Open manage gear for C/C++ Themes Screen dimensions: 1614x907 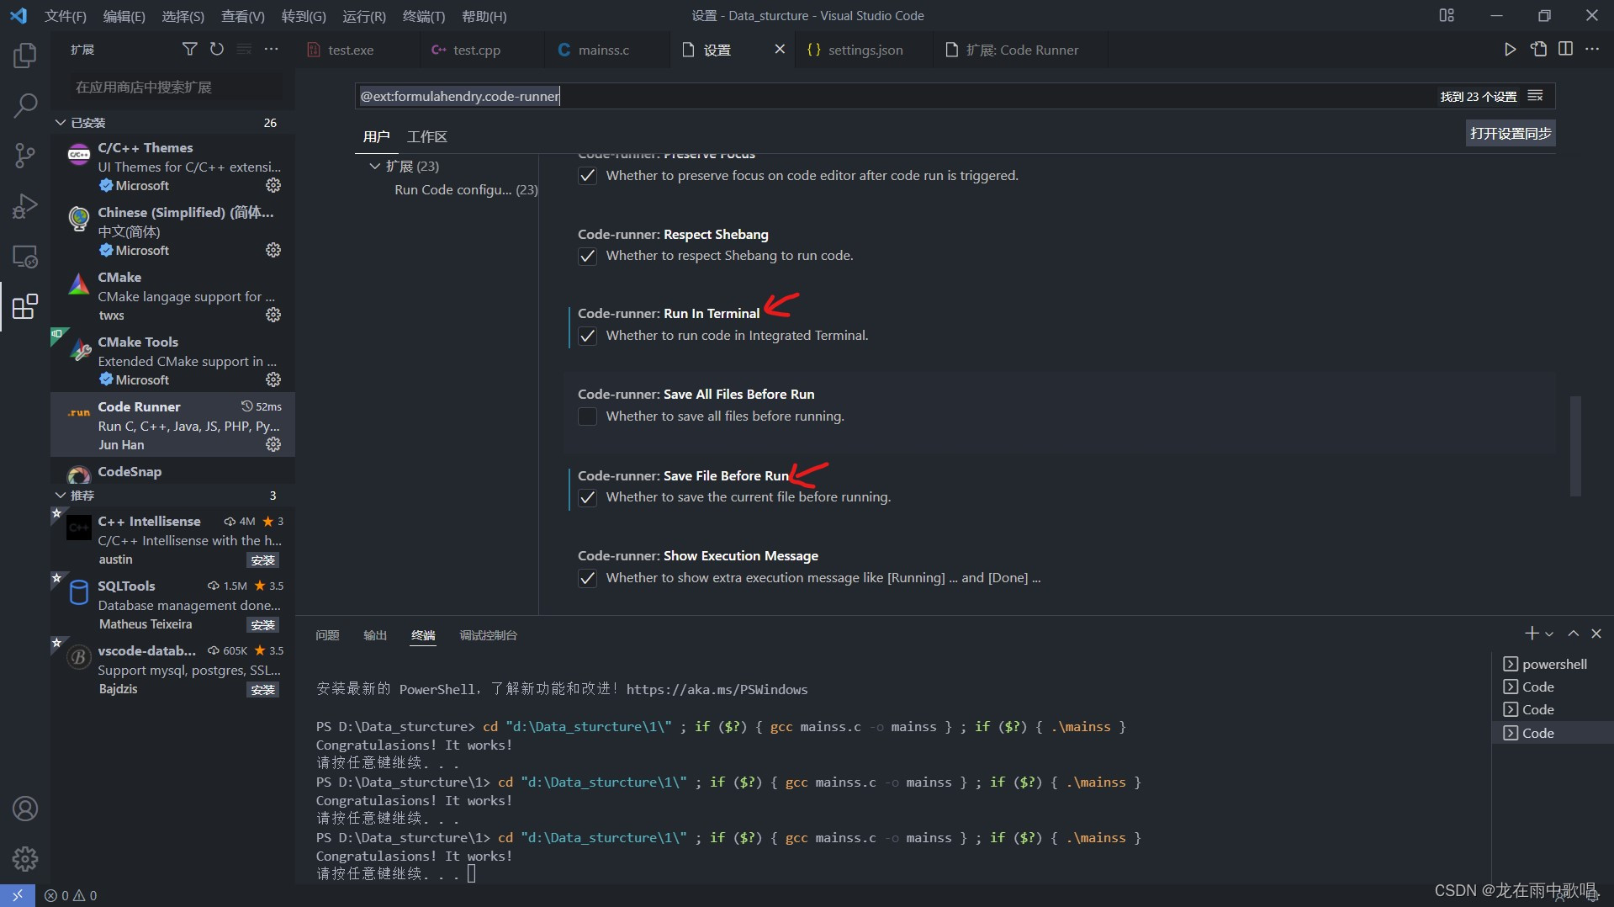tap(273, 185)
